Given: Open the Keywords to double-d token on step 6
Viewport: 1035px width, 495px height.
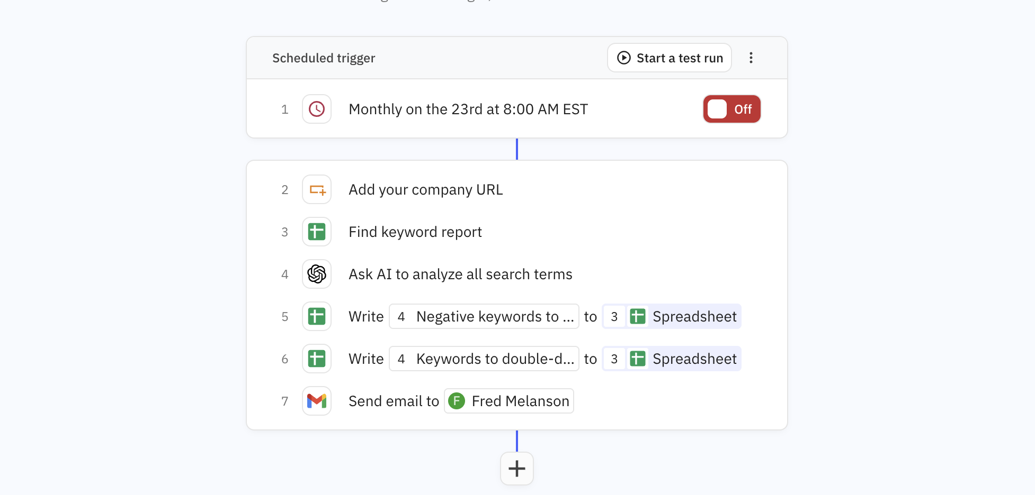Looking at the screenshot, I should (484, 358).
